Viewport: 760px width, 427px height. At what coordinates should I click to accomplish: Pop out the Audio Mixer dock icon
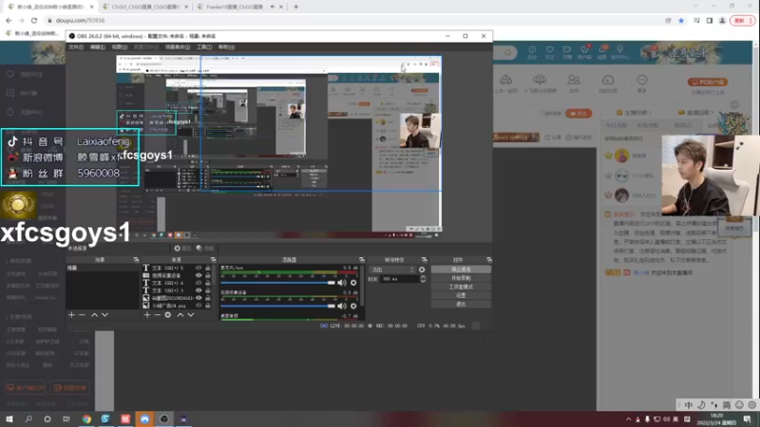tap(361, 260)
